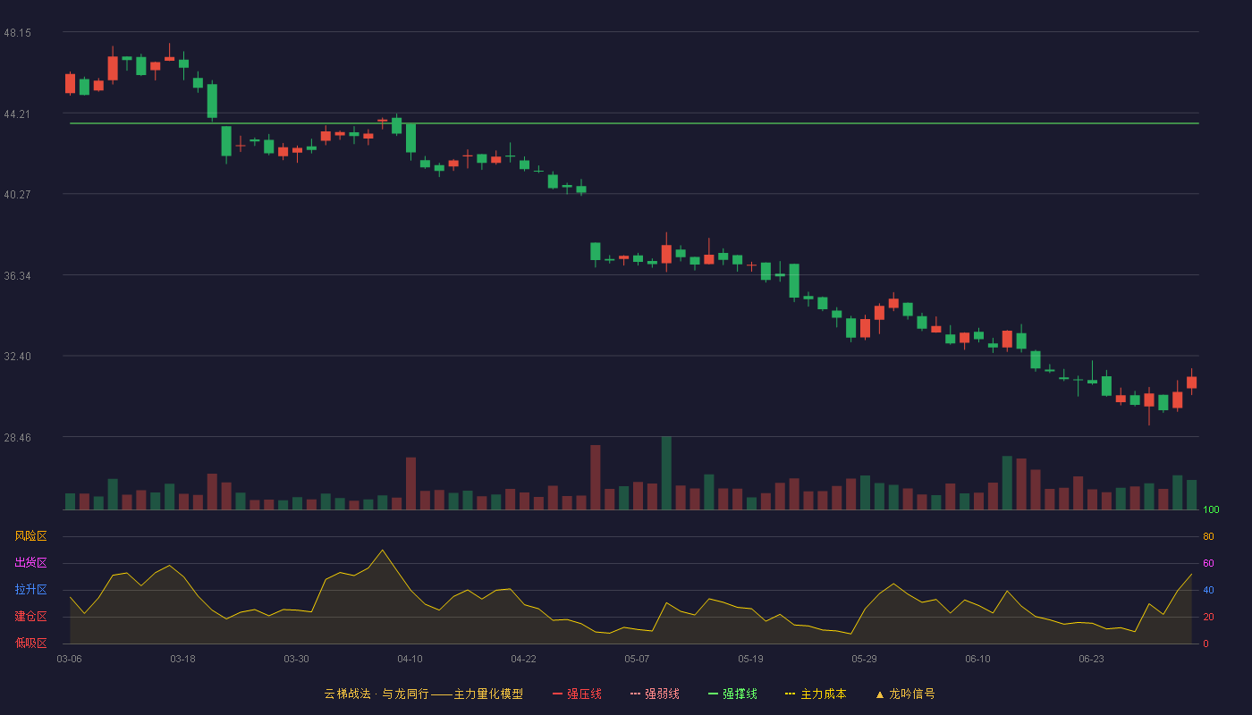Select the tallest green volume bar

666,473
